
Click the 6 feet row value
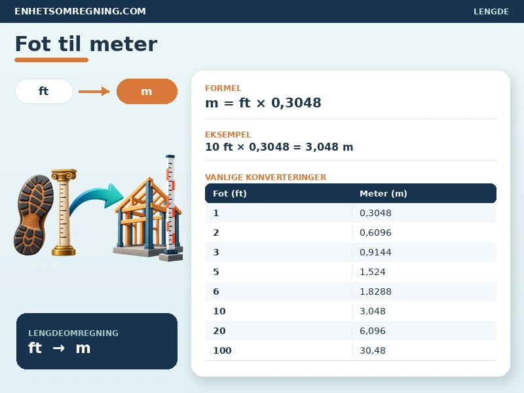216,291
